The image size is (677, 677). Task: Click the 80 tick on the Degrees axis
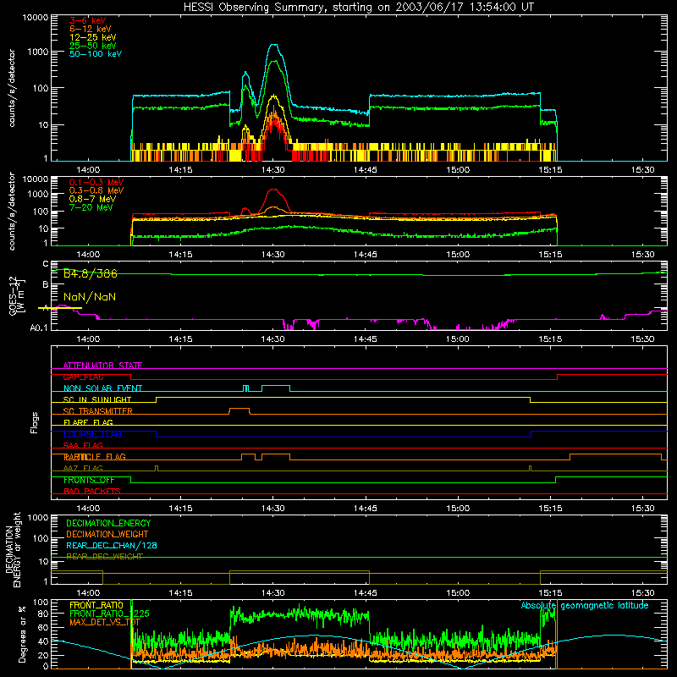point(43,614)
